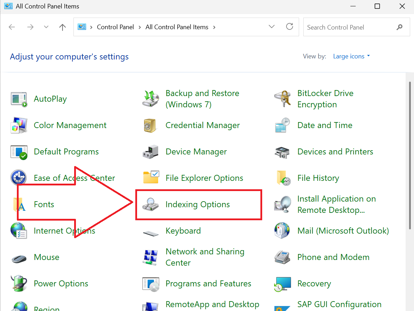Expand chevron before Control Panel breadcrumb
The image size is (414, 311).
[91, 27]
